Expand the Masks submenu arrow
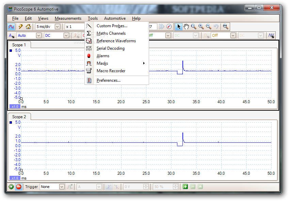 [x=144, y=63]
